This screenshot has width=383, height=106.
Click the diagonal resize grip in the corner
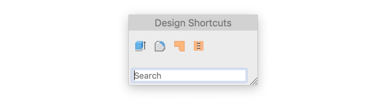(254, 81)
